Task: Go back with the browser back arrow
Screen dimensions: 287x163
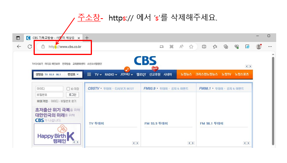Action: pos(19,46)
